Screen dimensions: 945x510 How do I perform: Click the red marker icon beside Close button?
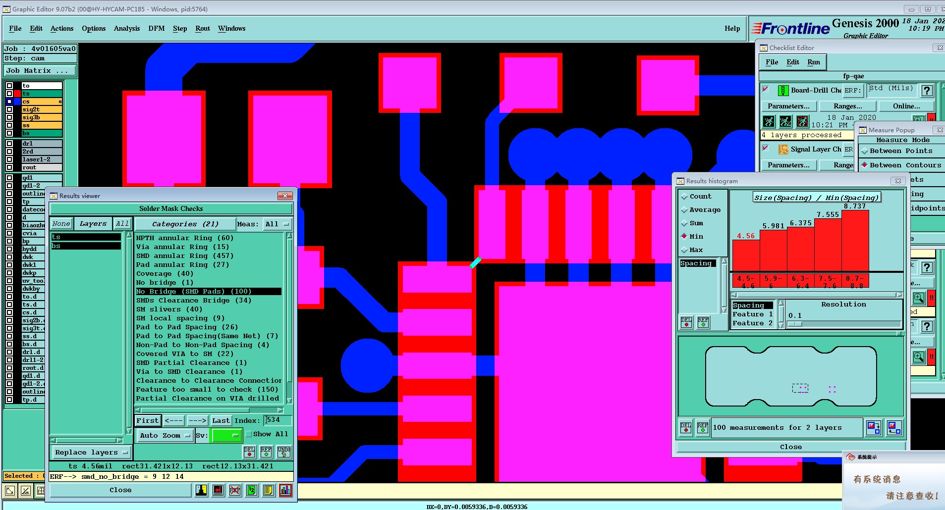218,490
